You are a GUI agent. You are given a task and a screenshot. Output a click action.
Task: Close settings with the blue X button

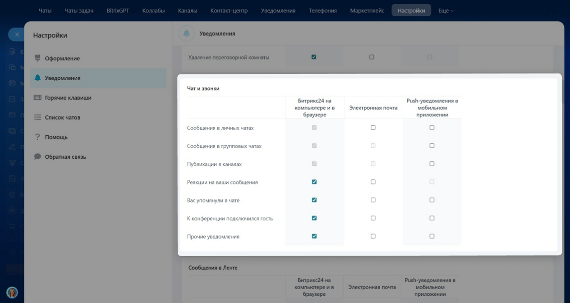point(17,34)
